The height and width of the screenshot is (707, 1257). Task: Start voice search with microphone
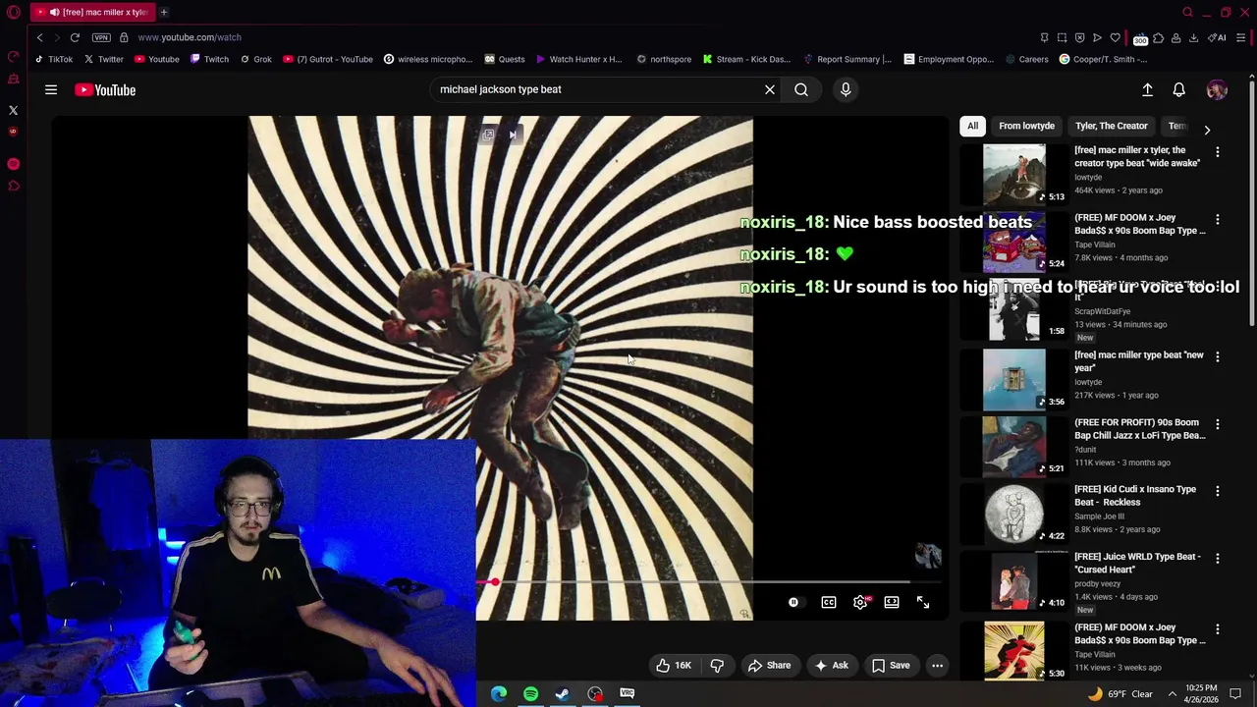coord(846,89)
